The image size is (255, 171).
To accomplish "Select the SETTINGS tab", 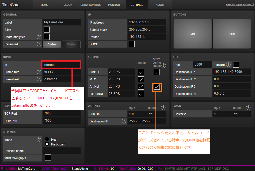I will point(137,5).
